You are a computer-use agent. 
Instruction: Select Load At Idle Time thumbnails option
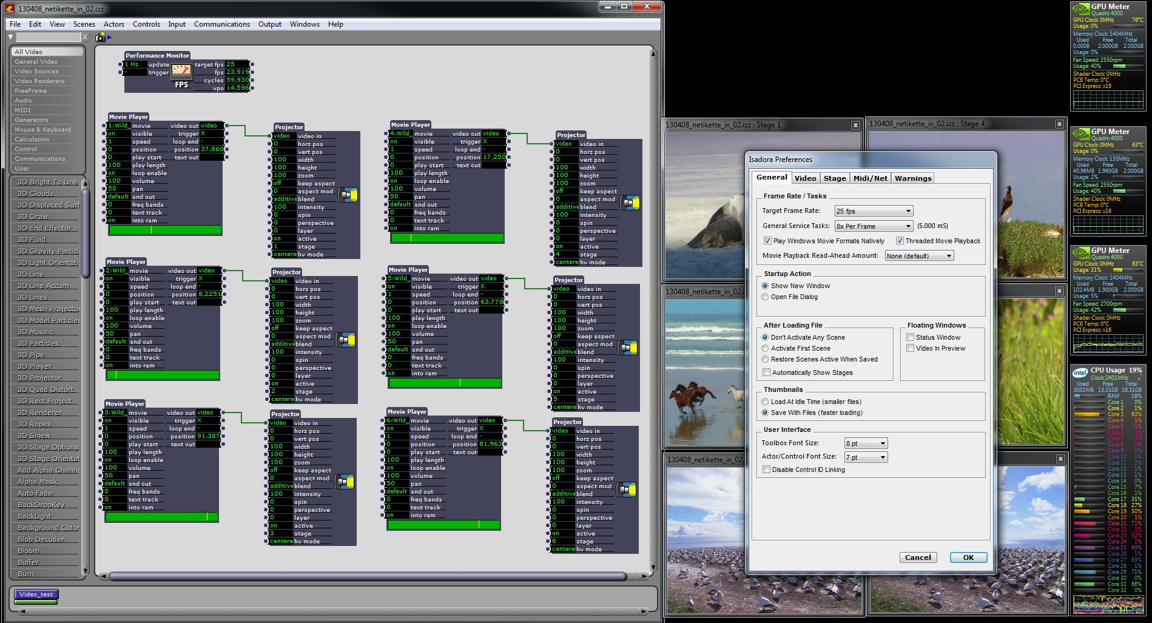pos(765,402)
